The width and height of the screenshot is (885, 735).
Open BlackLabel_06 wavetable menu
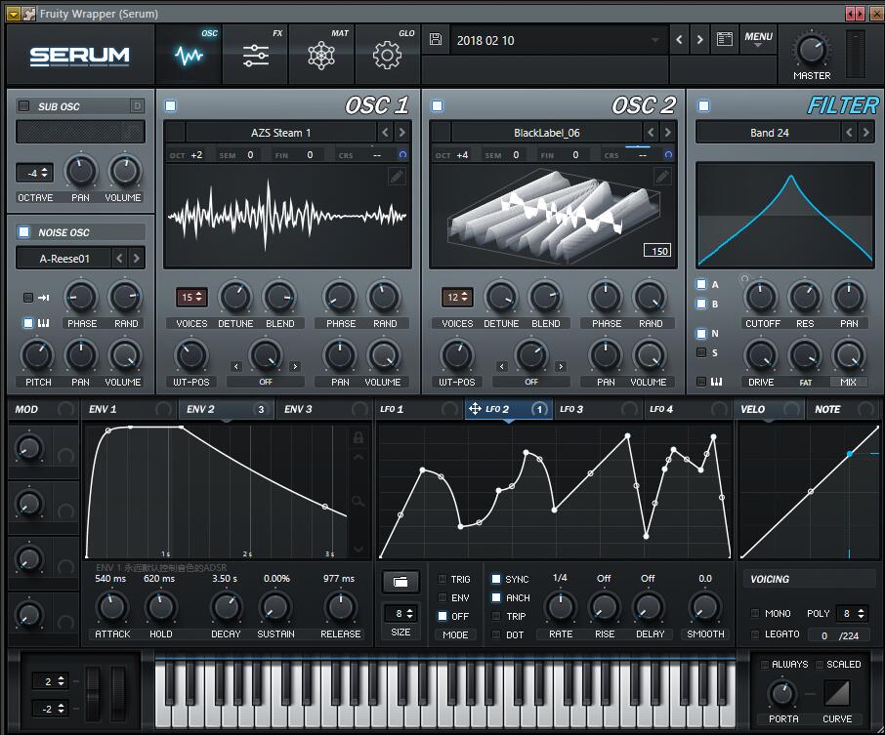pyautogui.click(x=546, y=133)
